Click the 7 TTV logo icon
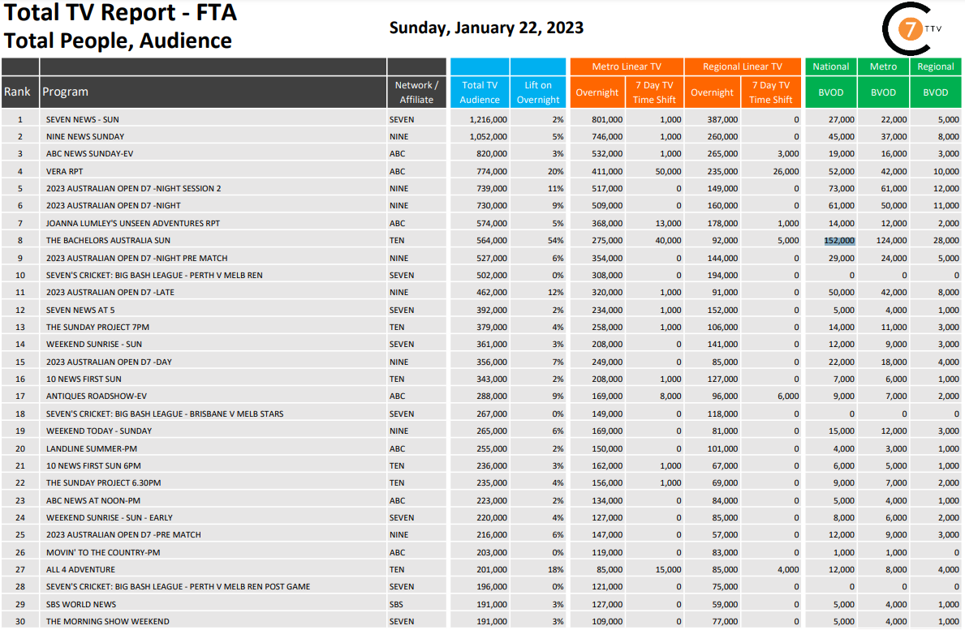Screen dimensions: 965x630 [x=913, y=29]
